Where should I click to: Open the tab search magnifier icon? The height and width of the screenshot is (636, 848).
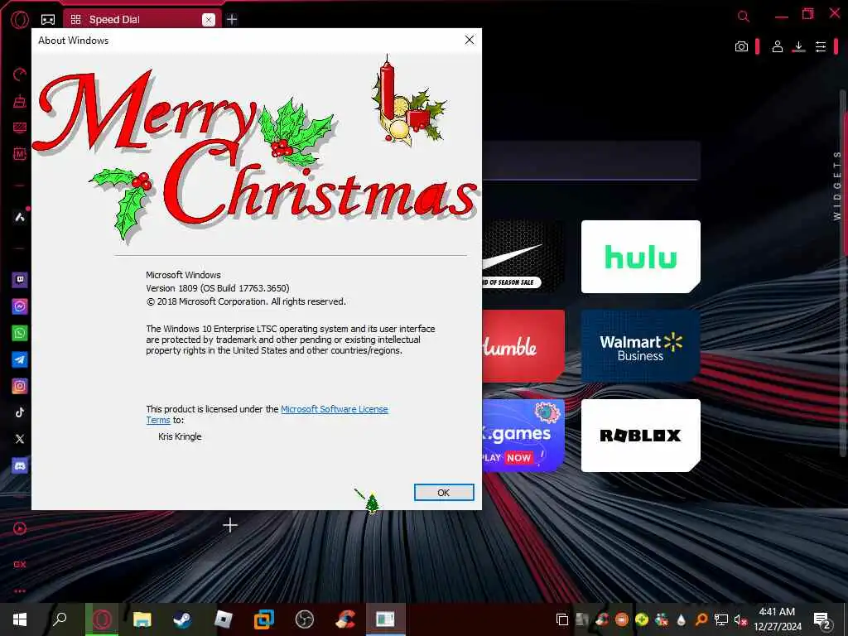pos(744,17)
